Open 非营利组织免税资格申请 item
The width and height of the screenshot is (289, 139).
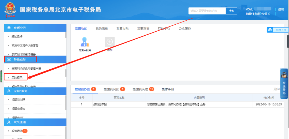(26, 69)
